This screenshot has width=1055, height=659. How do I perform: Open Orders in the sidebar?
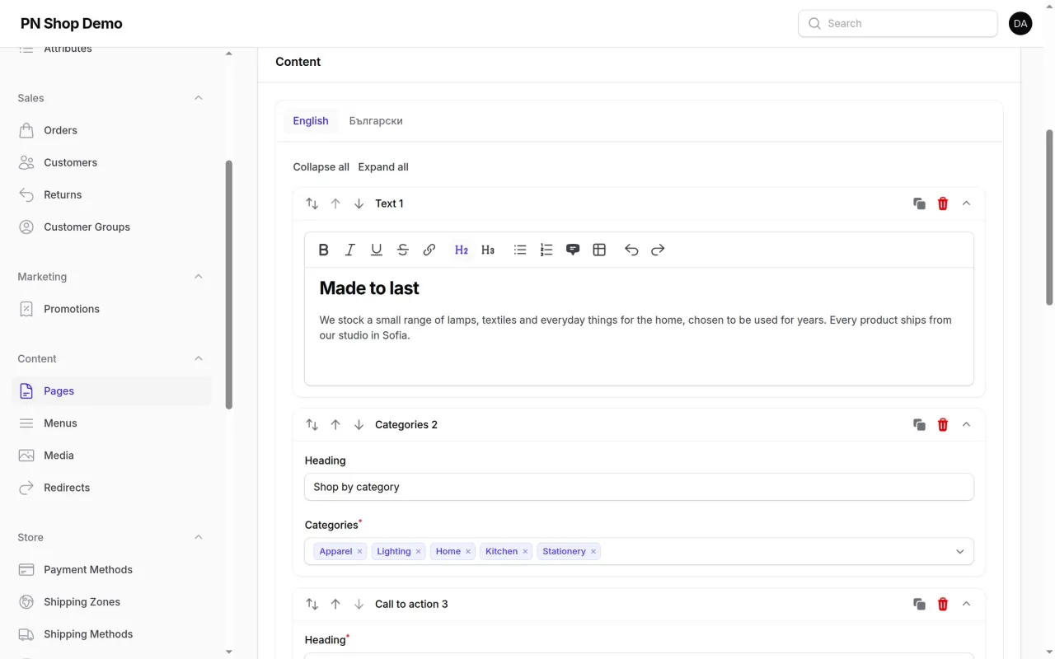click(111, 130)
